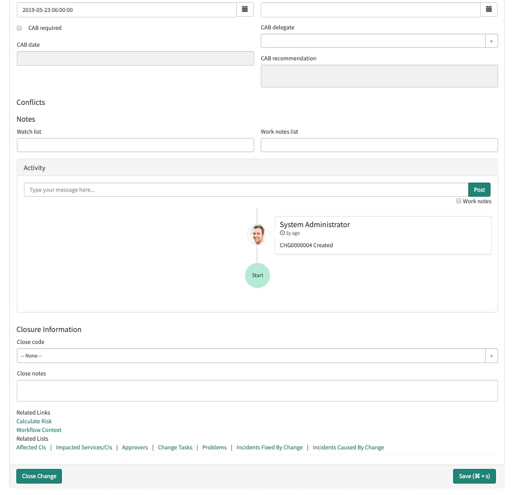Click the Close Change button
The height and width of the screenshot is (495, 515).
39,477
